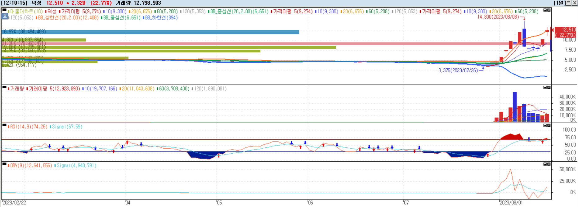The width and height of the screenshot is (578, 207).
Task: Close the OBV indicator pane
Action: [x=549, y=164]
